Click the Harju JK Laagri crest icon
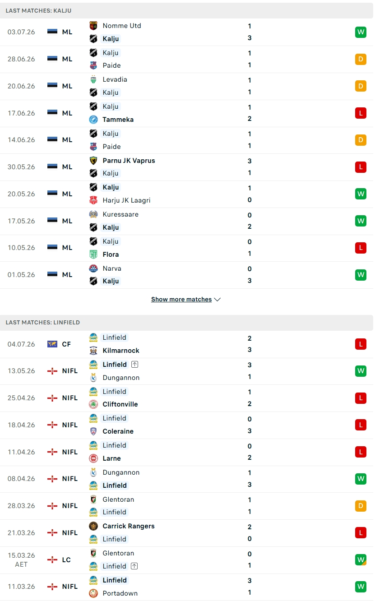 93,200
